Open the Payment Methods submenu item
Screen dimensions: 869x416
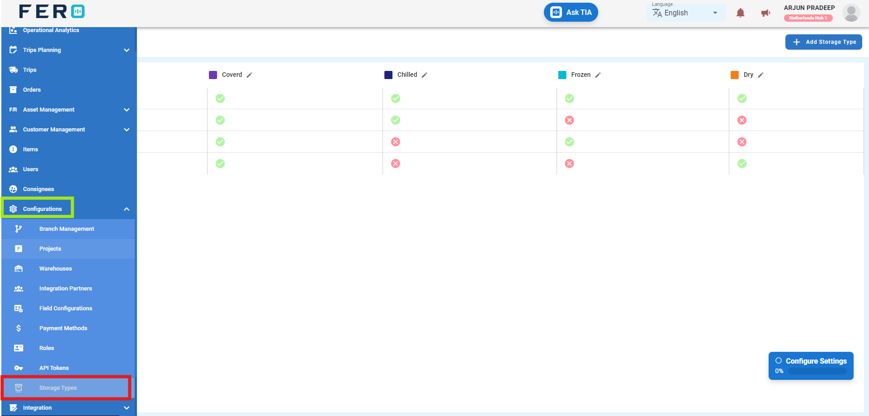68,328
